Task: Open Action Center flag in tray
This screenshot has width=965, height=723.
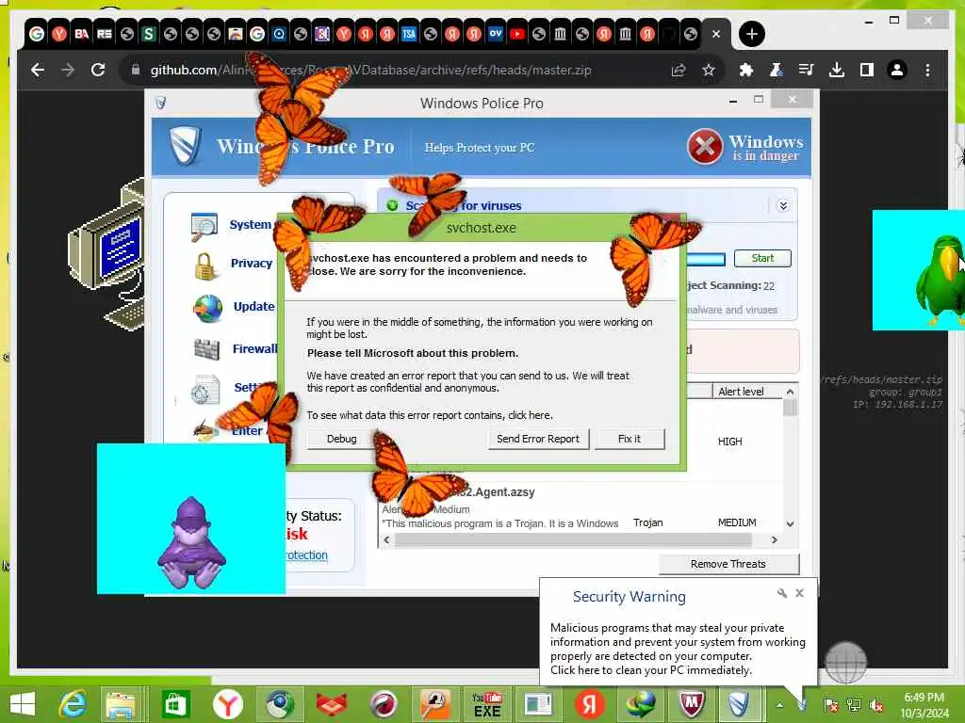Action: coord(831,705)
